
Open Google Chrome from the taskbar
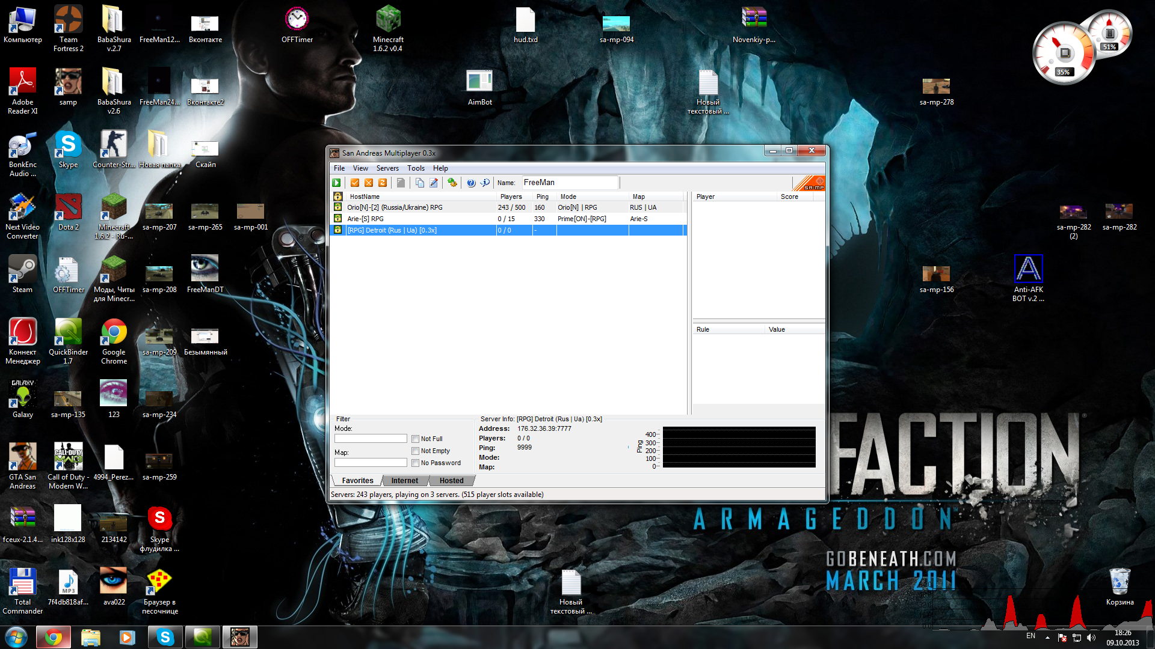click(54, 637)
